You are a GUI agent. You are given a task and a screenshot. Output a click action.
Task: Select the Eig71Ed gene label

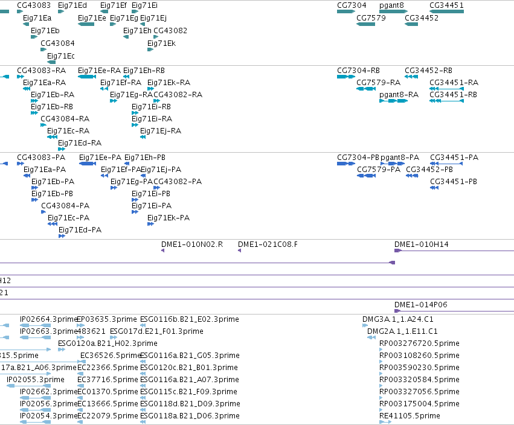coord(72,5)
